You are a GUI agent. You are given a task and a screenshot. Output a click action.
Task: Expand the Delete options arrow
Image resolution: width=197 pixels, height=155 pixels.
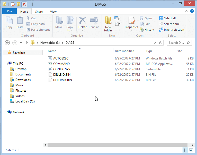[83, 30]
